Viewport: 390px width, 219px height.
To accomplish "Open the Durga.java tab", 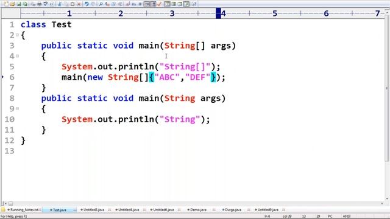I will pos(233,210).
